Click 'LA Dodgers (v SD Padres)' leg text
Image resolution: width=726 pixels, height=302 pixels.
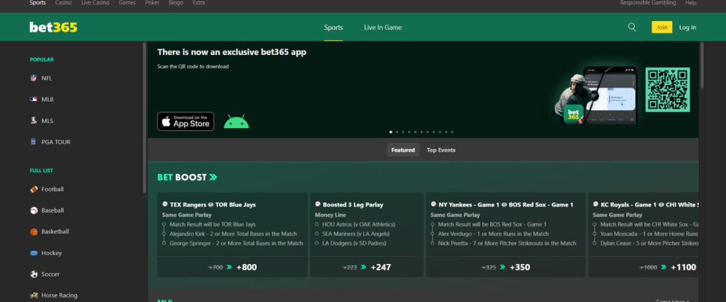[x=353, y=243]
